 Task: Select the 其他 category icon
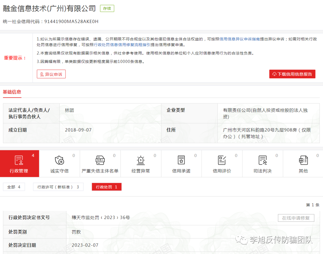(303, 160)
